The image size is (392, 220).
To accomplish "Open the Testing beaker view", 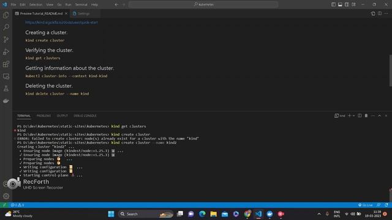I will (x=6, y=89).
